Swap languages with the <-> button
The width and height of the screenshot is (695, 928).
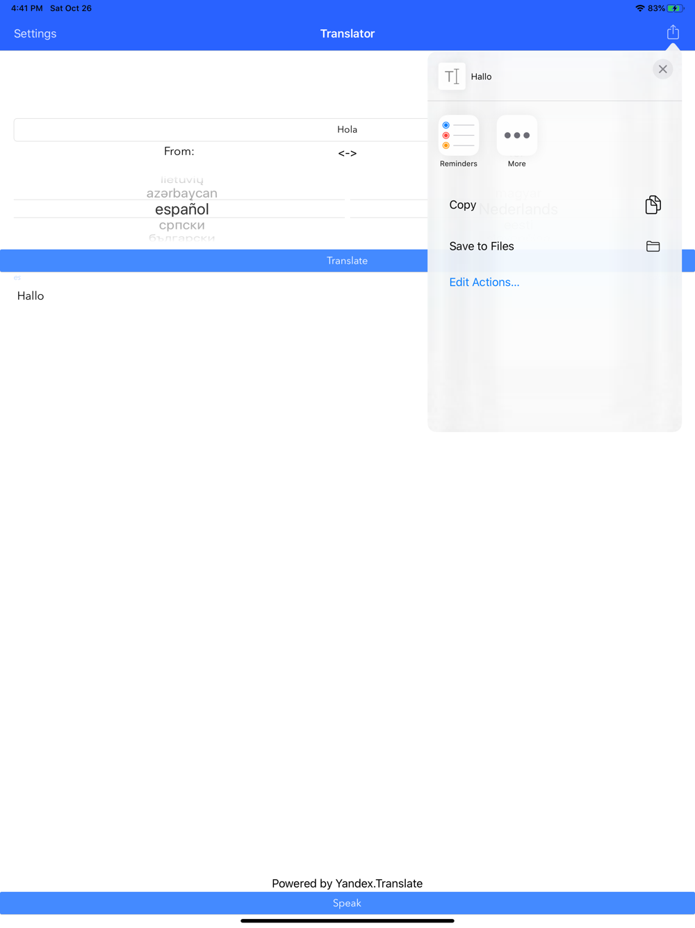(x=347, y=153)
